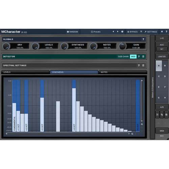Click the DRY 100.0% value field
Image resolution: width=169 pixels, height=169 pixels.
[x=20, y=48]
